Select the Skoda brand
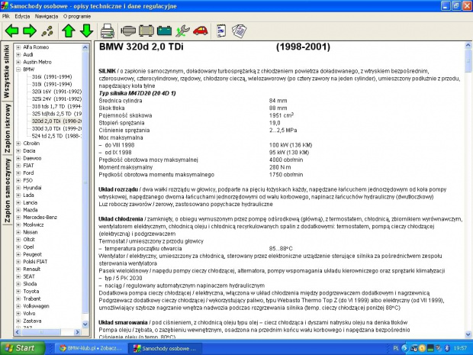473x355 pixels. (30, 284)
